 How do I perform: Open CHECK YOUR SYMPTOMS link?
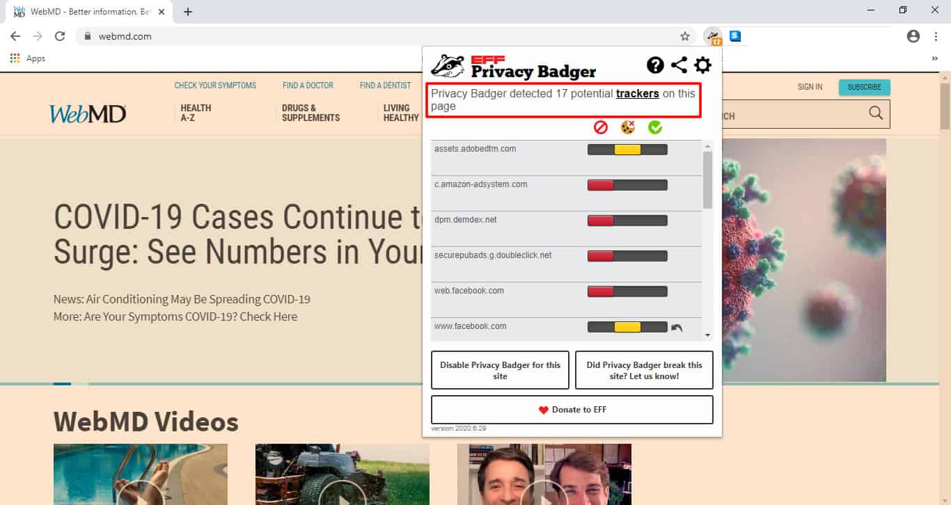(215, 86)
